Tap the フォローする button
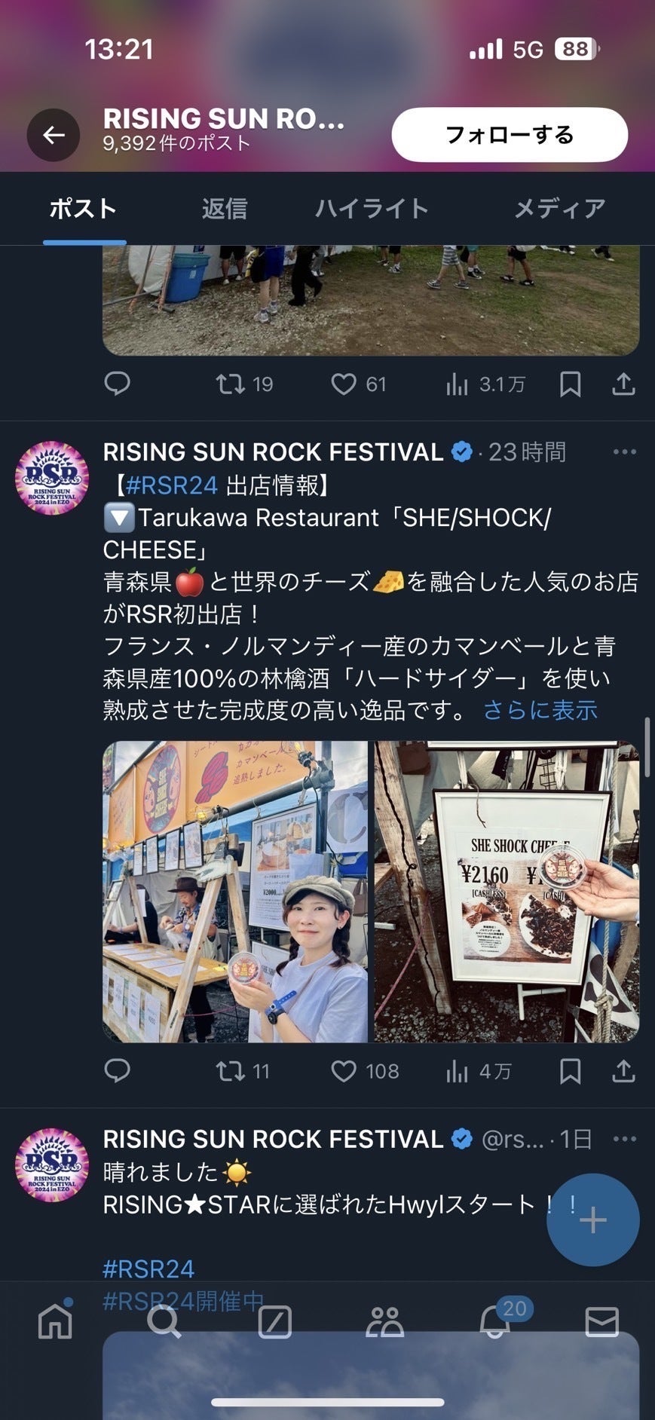Viewport: 655px width, 1420px height. click(510, 135)
